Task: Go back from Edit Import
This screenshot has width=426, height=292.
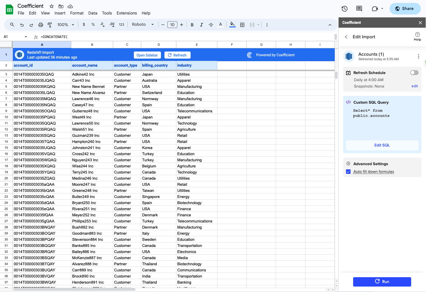Action: pyautogui.click(x=346, y=37)
